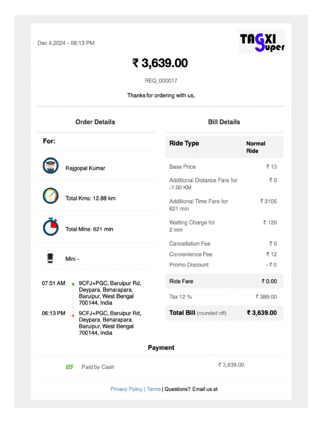
Task: Open the Privacy Policy link
Action: point(126,389)
